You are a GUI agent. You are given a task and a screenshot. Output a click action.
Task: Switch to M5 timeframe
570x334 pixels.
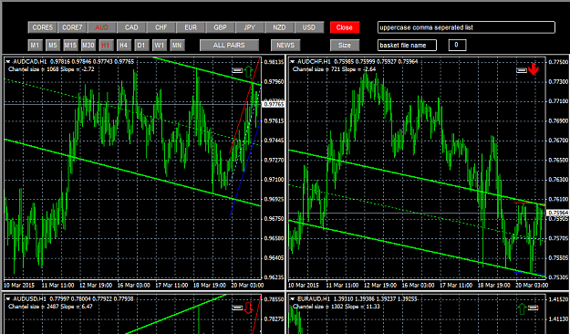(53, 45)
